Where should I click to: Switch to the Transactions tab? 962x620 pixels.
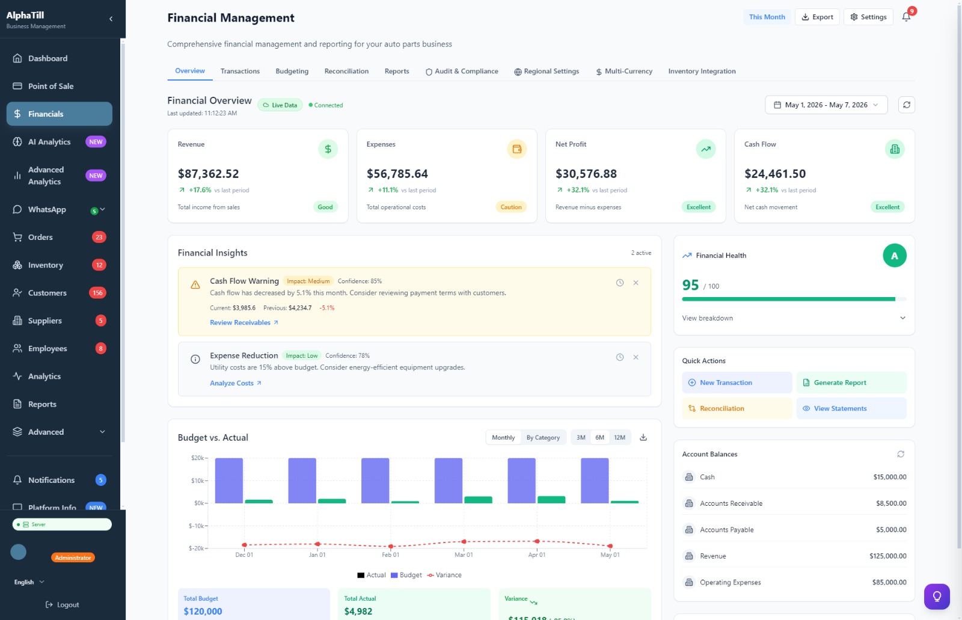pyautogui.click(x=240, y=71)
